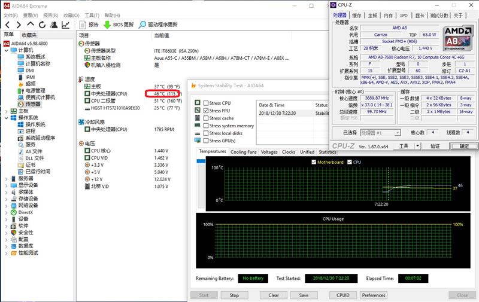Click the CPUID button
479x302 pixels.
pos(342,295)
